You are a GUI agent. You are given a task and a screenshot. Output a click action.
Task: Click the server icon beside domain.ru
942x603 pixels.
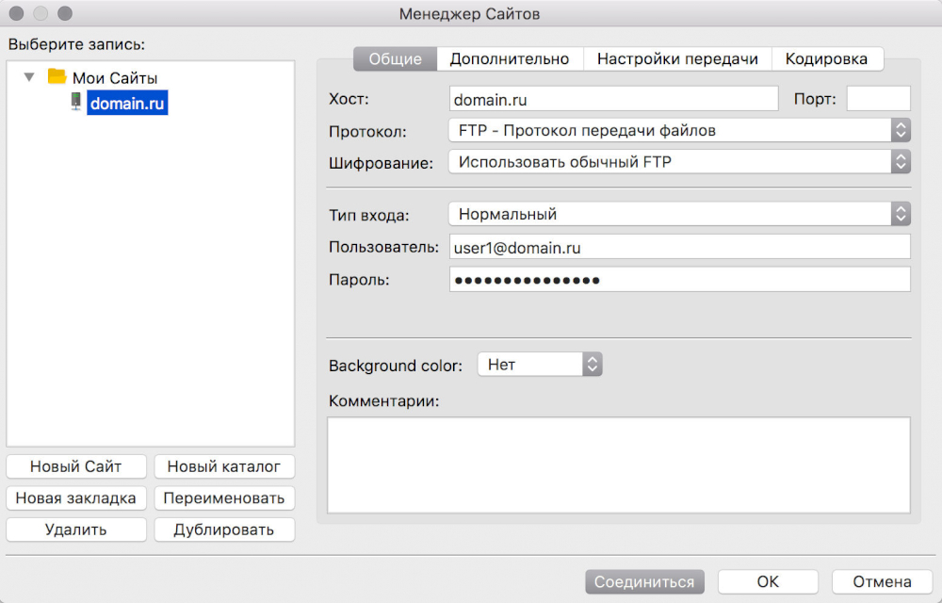75,104
